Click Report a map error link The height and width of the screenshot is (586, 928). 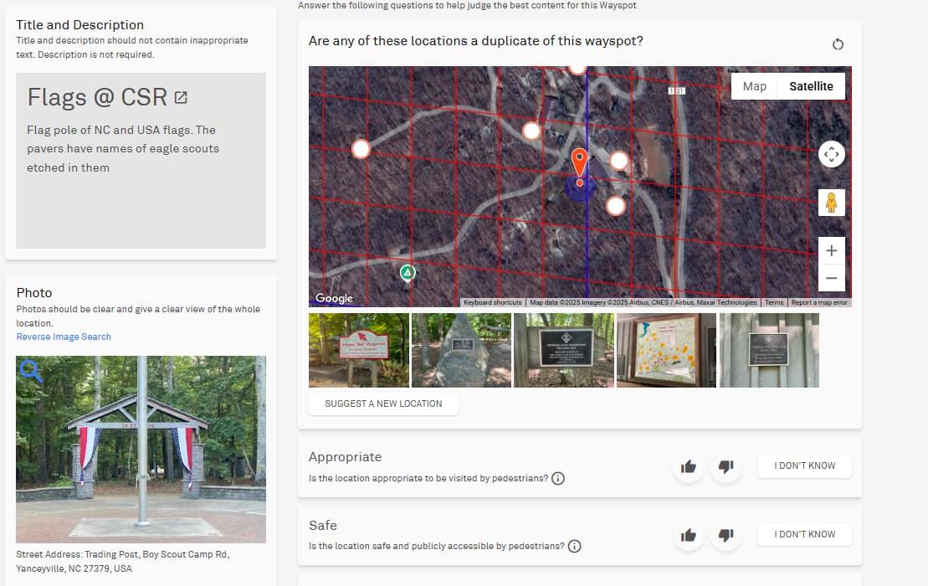[x=819, y=302]
